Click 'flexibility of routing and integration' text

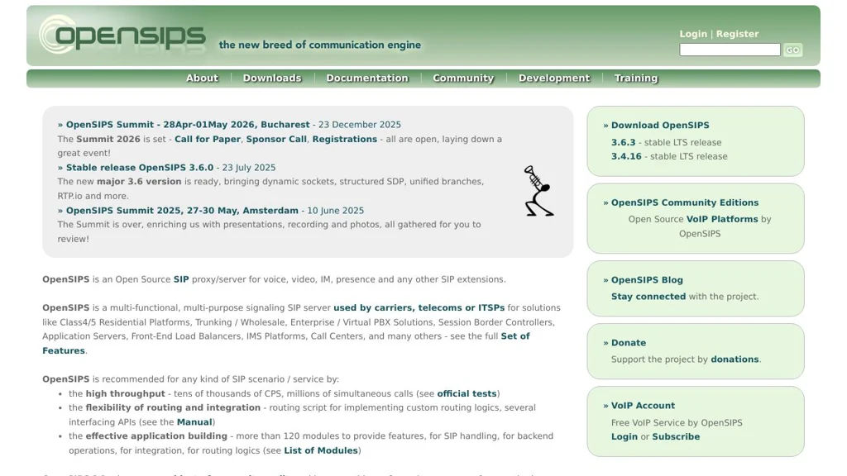point(173,408)
